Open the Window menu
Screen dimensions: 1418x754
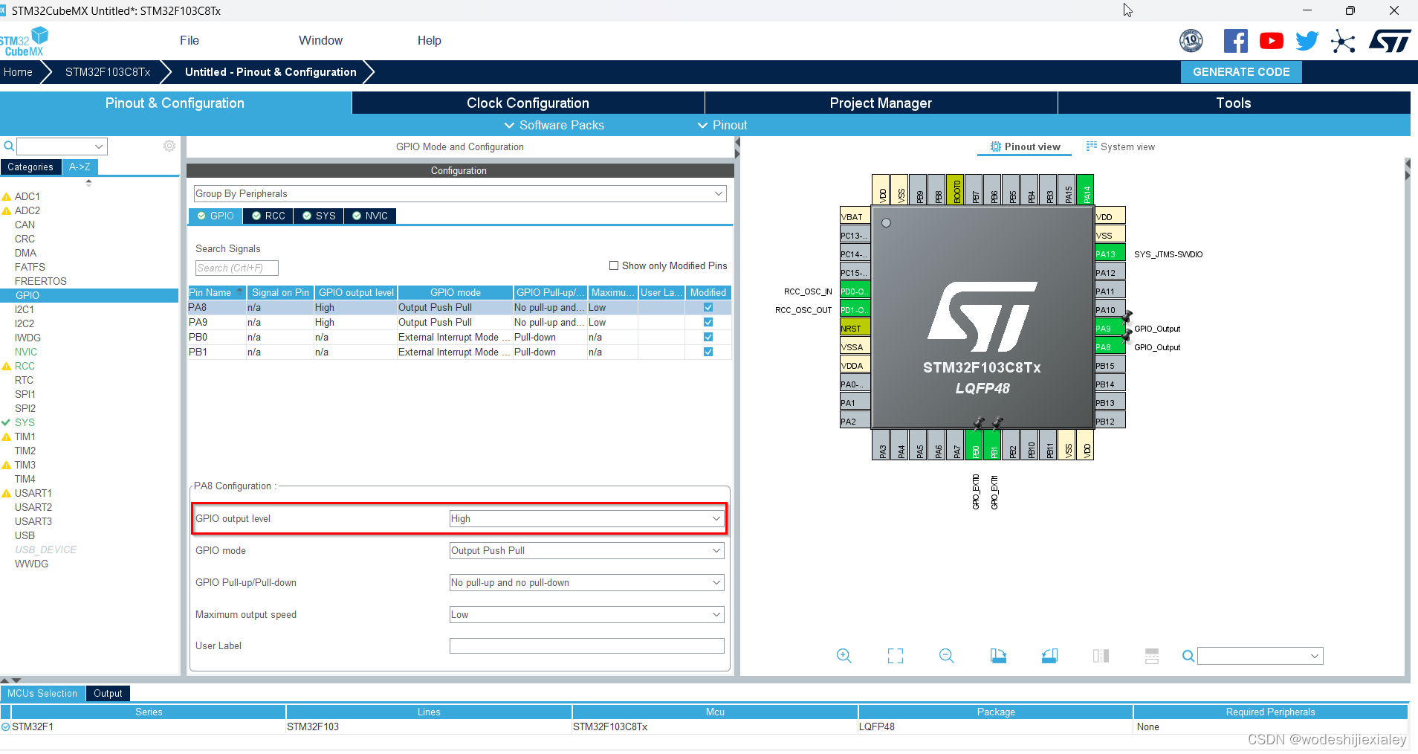pos(320,40)
